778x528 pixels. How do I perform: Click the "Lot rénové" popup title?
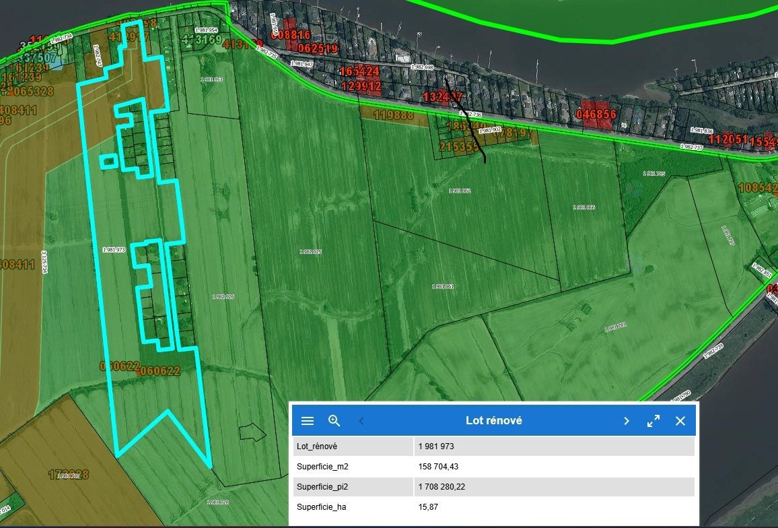tap(493, 421)
